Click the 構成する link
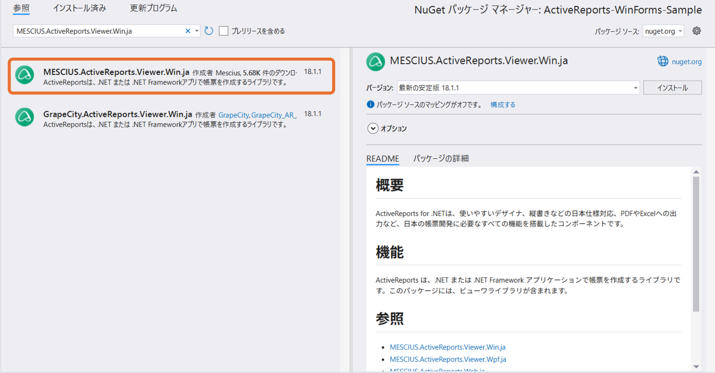Viewport: 715px width, 373px height. tap(503, 105)
